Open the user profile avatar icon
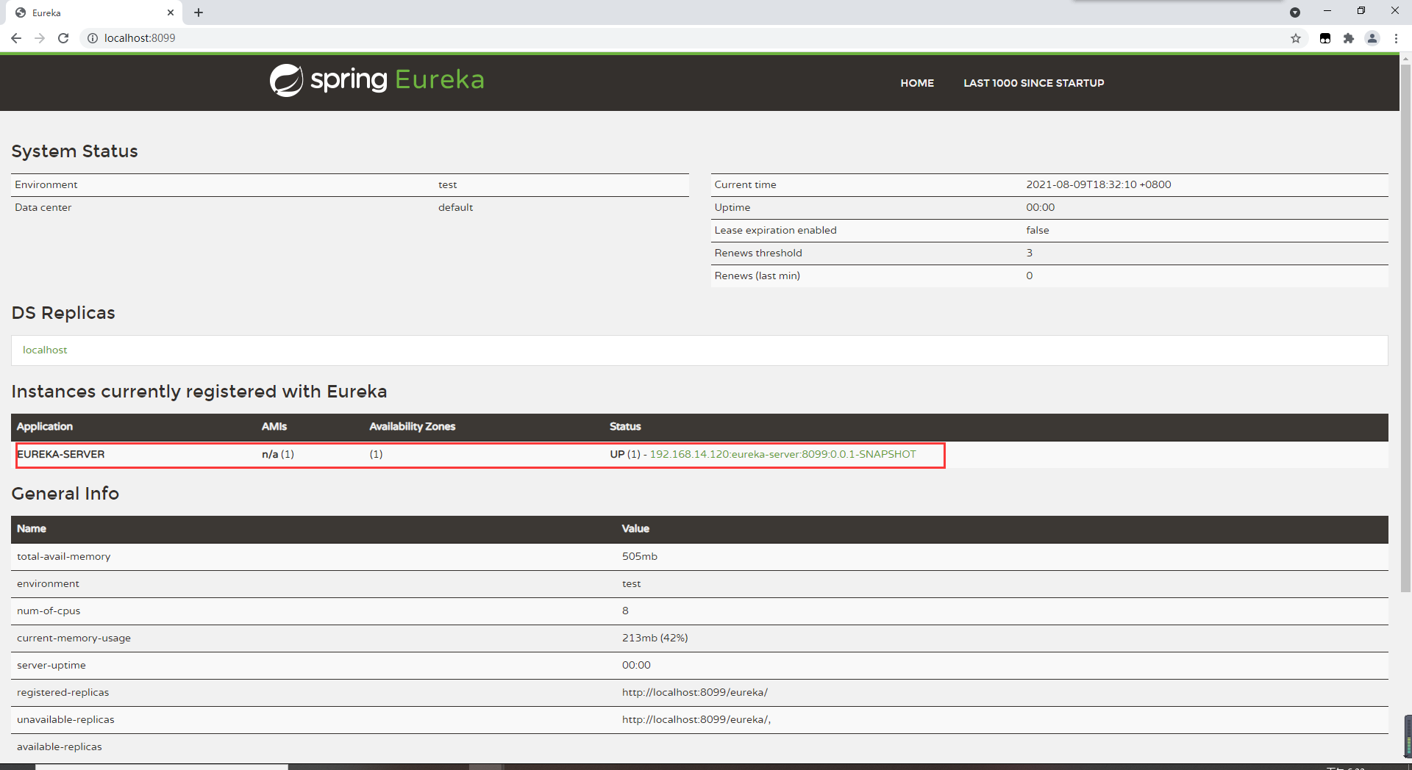The width and height of the screenshot is (1412, 770). [1372, 38]
